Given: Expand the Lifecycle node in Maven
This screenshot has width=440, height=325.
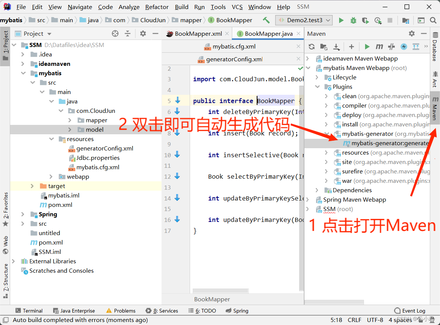Looking at the screenshot, I should coord(317,77).
